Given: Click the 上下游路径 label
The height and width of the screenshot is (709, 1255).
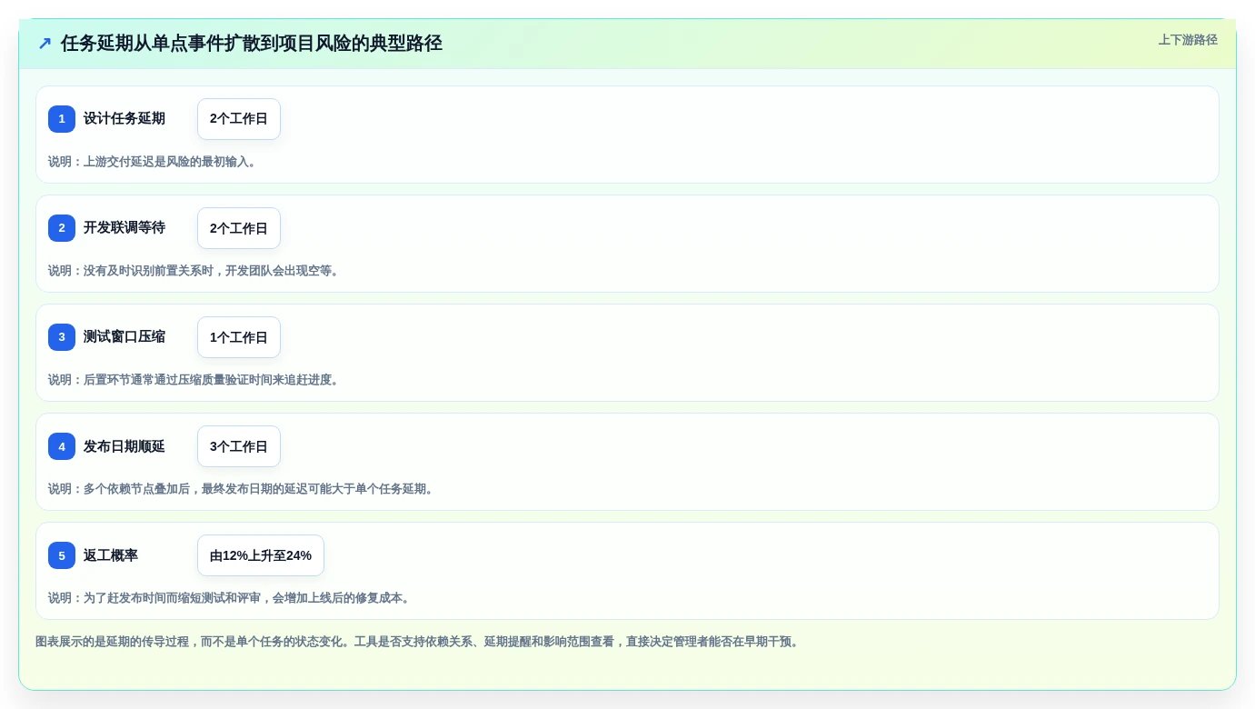Looking at the screenshot, I should [x=1188, y=40].
